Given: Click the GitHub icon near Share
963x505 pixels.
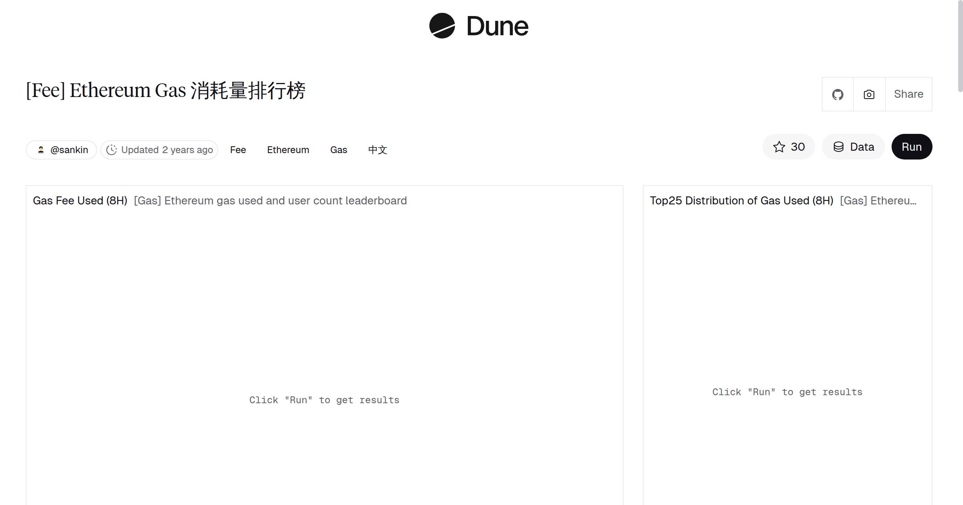Looking at the screenshot, I should (x=838, y=94).
